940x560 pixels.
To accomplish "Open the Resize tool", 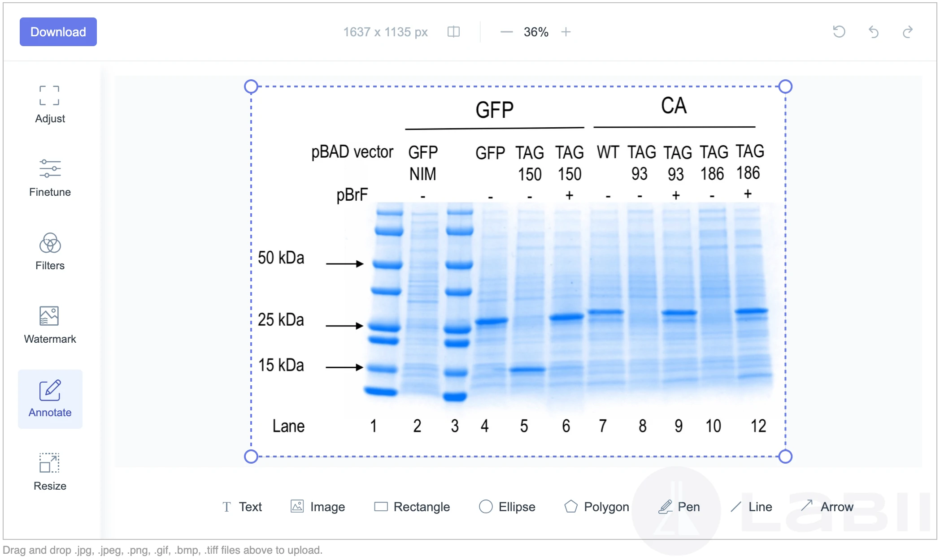I will 50,472.
